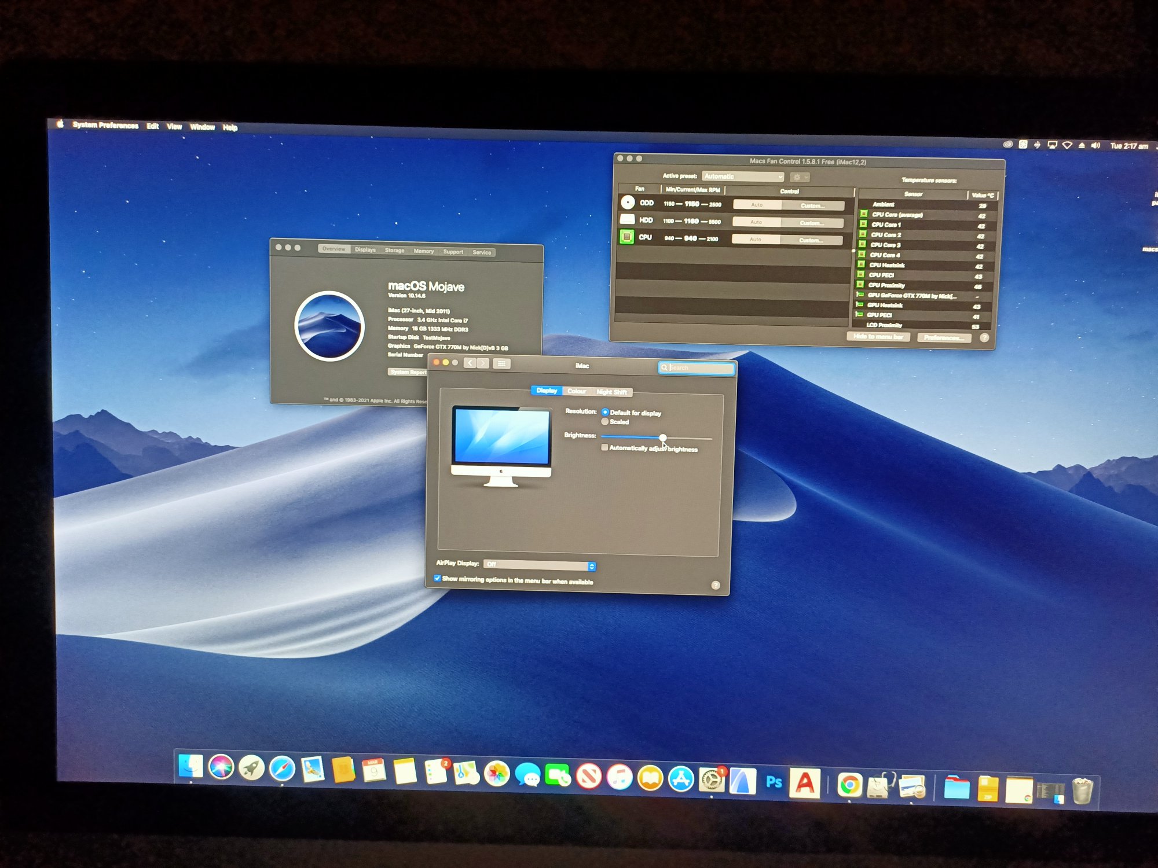The width and height of the screenshot is (1158, 868).
Task: Click the Brightness slider
Action: click(x=656, y=437)
